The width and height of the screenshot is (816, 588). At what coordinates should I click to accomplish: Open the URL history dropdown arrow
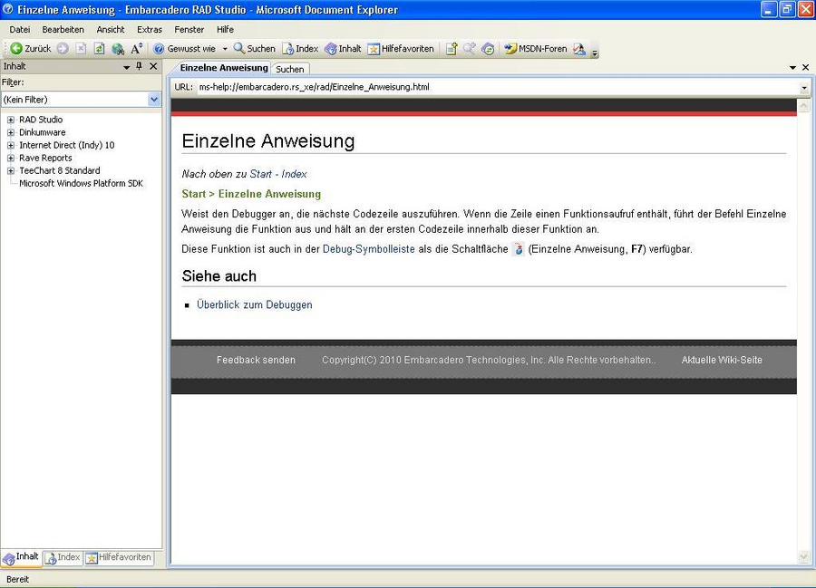pos(804,88)
